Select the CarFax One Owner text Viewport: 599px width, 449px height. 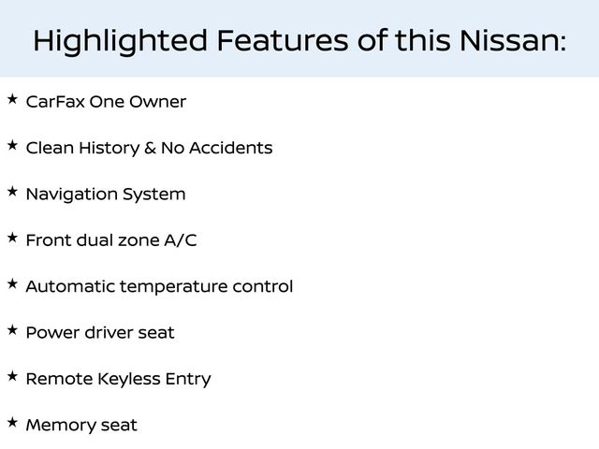(x=106, y=102)
